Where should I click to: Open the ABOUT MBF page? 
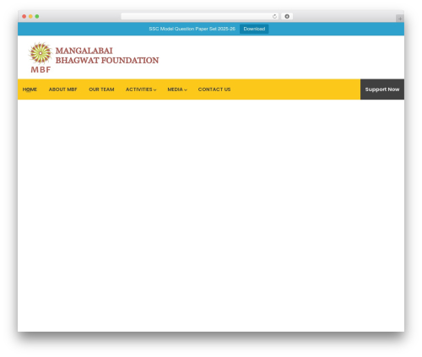(62, 89)
